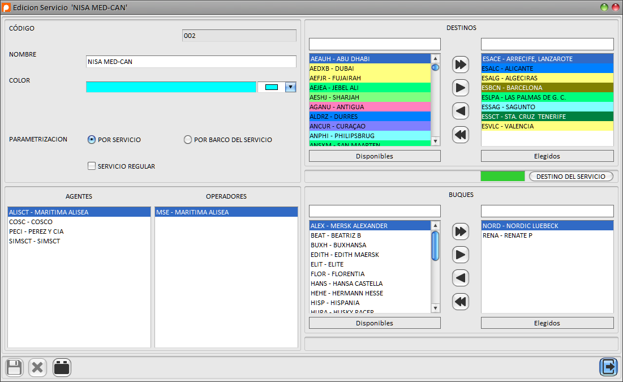This screenshot has height=382, width=623.
Task: Enable the SERVICIO REGULAR checkbox
Action: click(91, 166)
